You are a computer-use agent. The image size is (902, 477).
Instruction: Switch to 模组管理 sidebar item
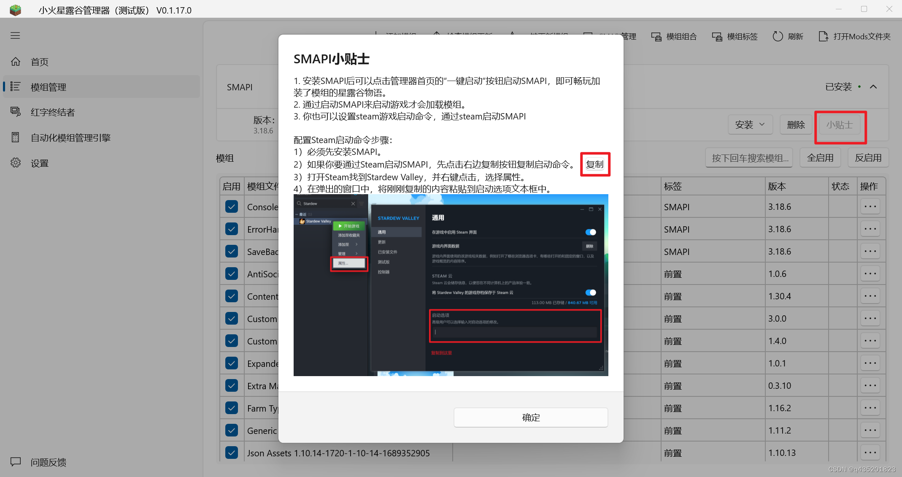pos(49,87)
